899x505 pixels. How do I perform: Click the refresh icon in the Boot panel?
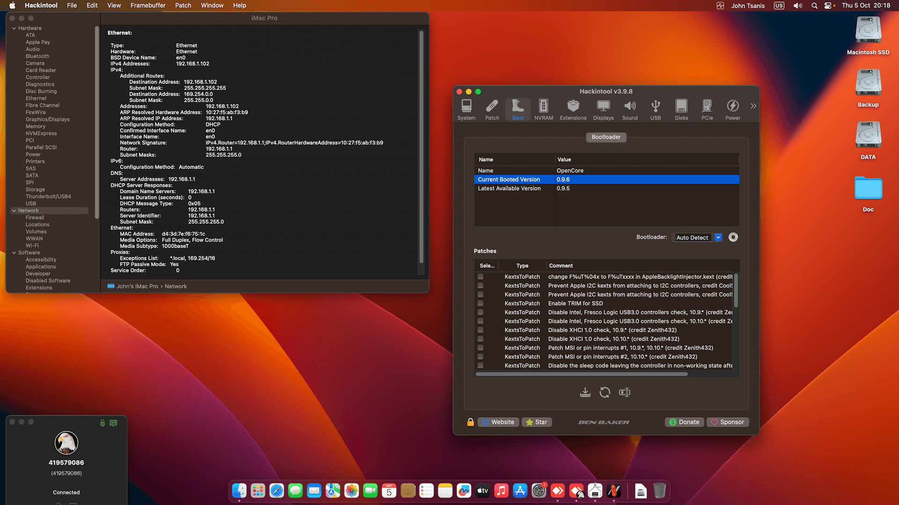pyautogui.click(x=604, y=392)
